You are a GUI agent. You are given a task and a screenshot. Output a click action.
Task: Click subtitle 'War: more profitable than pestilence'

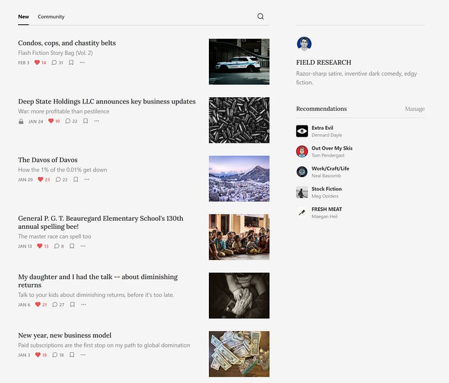click(x=64, y=111)
